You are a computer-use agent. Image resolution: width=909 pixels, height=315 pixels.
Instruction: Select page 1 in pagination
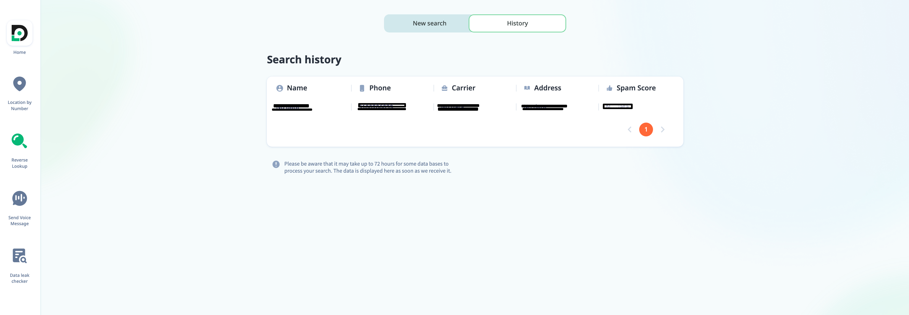(x=646, y=130)
